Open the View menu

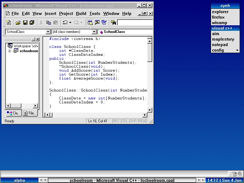click(x=37, y=14)
